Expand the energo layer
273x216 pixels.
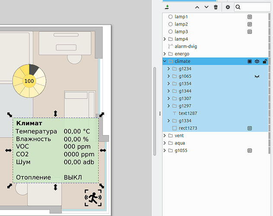[x=164, y=54]
